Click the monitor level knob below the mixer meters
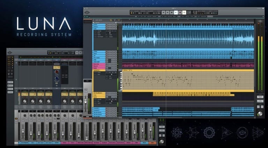This screenshot has width=268, height=148. (x=162, y=141)
